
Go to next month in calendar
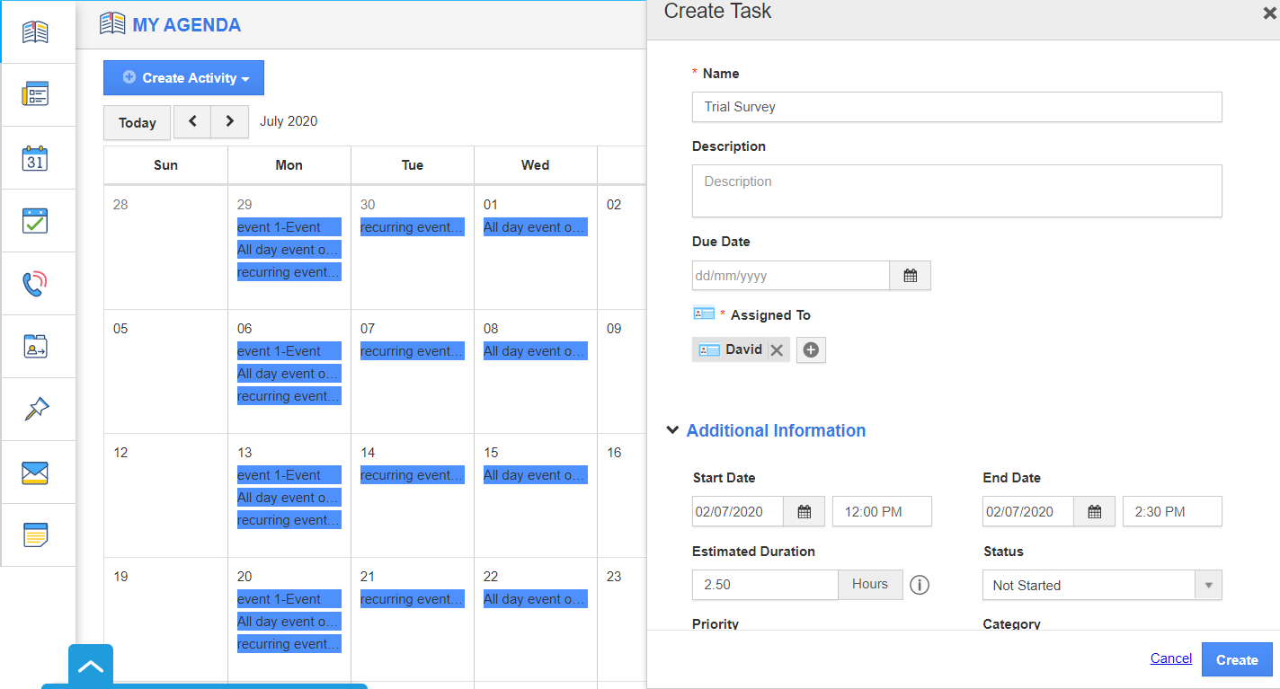(230, 121)
